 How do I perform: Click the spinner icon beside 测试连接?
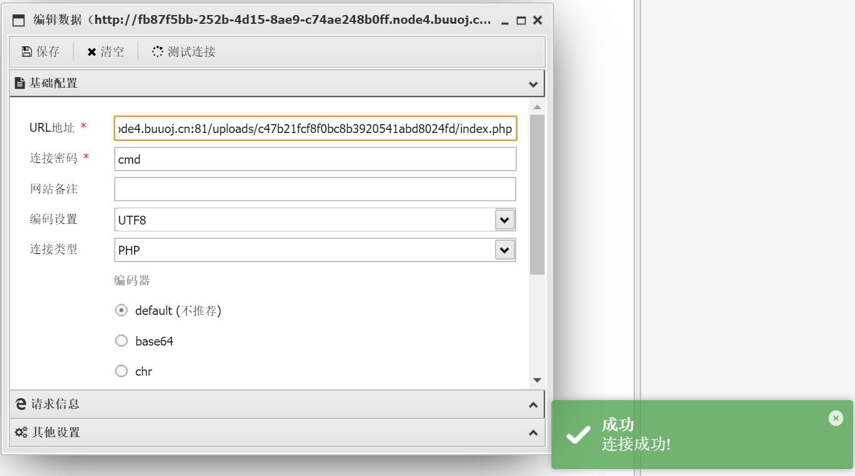(x=157, y=51)
